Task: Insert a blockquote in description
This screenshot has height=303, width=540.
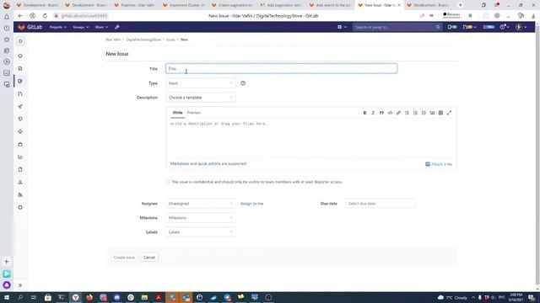Action: [x=381, y=113]
